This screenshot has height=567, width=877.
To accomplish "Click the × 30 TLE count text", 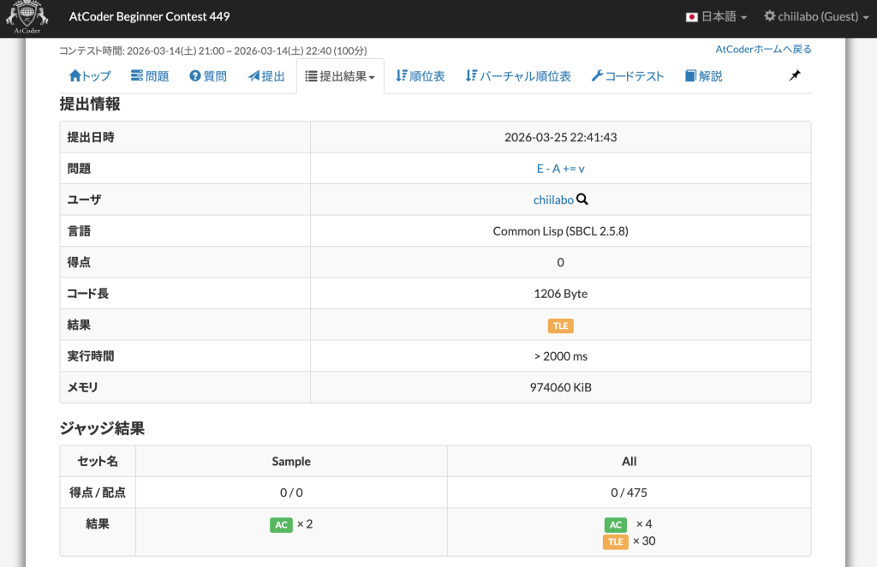I will [644, 541].
